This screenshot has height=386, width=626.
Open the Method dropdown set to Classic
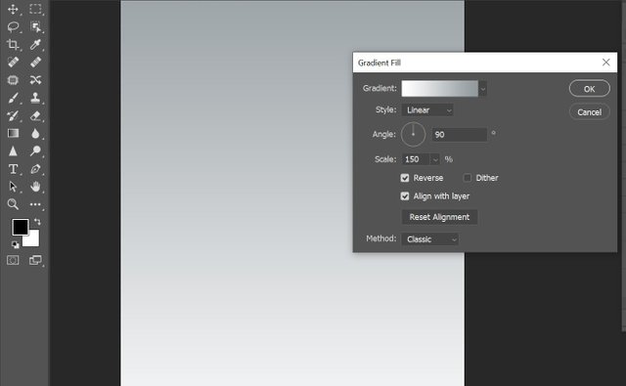pyautogui.click(x=430, y=239)
